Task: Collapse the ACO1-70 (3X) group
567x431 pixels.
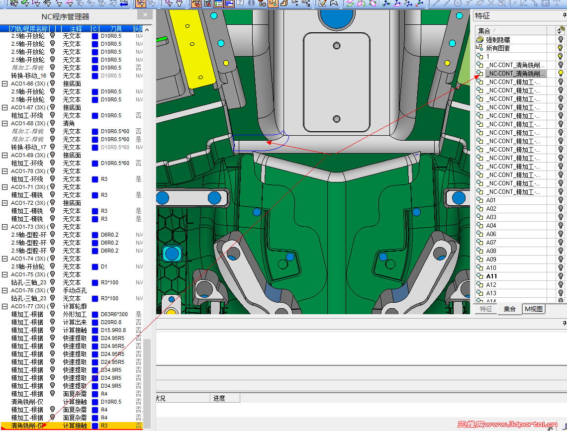Action: [x=4, y=171]
